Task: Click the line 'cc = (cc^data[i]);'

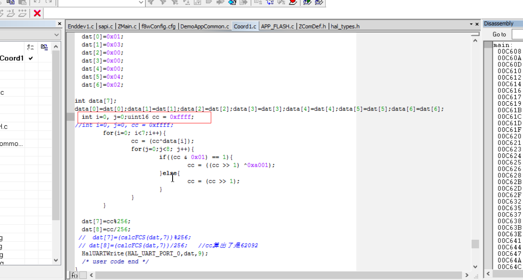Action: (x=163, y=141)
